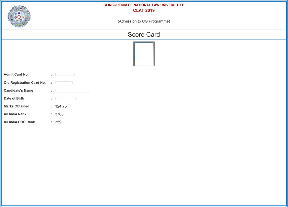This screenshot has width=288, height=207.
Task: Click the 'All India Rank' label
Action: [x=15, y=114]
